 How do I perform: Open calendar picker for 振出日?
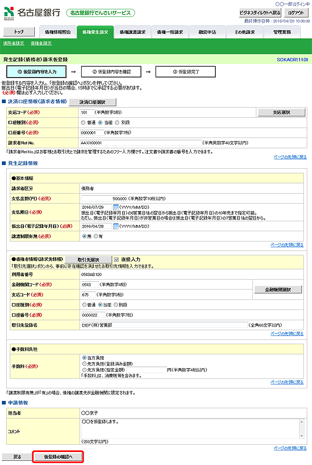point(116,227)
